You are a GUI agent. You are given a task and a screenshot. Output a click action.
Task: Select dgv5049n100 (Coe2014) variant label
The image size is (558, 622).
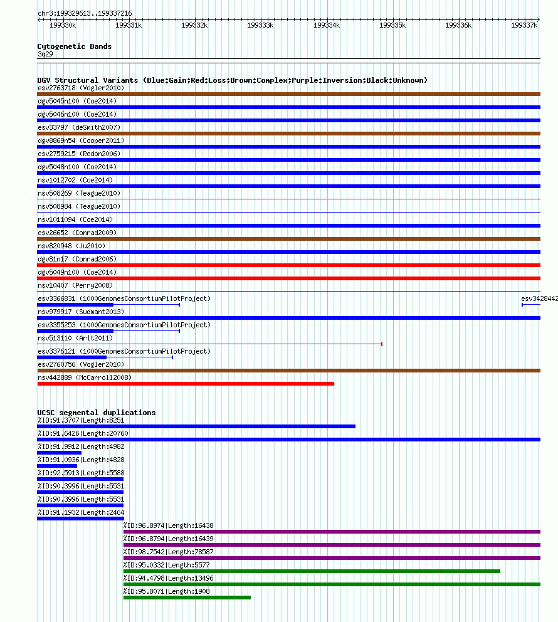[x=77, y=272]
